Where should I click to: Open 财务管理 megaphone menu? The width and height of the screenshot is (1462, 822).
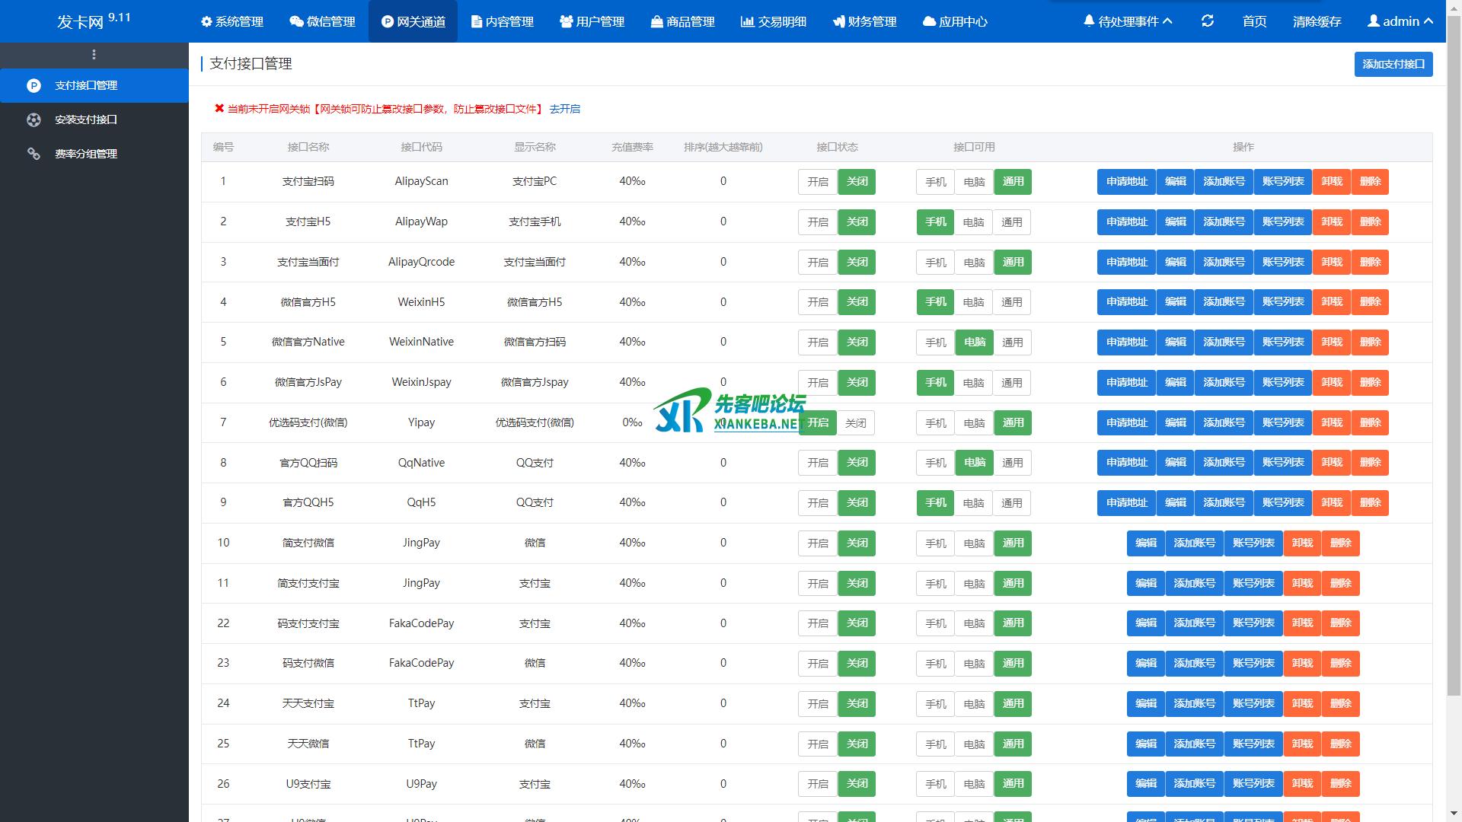(864, 21)
